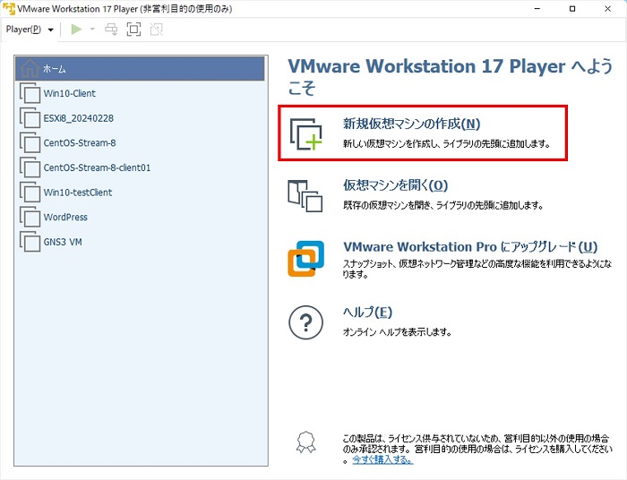Click VMware Workstation Pro にアップグレード link

click(470, 247)
